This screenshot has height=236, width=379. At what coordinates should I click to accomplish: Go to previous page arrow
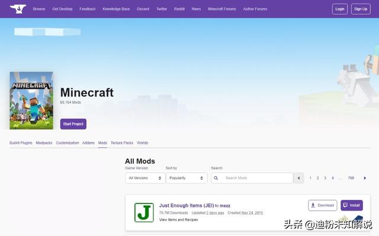(298, 178)
